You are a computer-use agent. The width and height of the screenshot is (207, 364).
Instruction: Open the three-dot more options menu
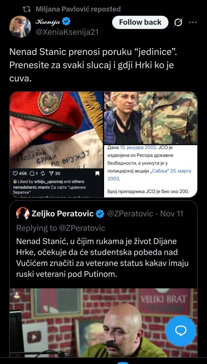coord(193,22)
